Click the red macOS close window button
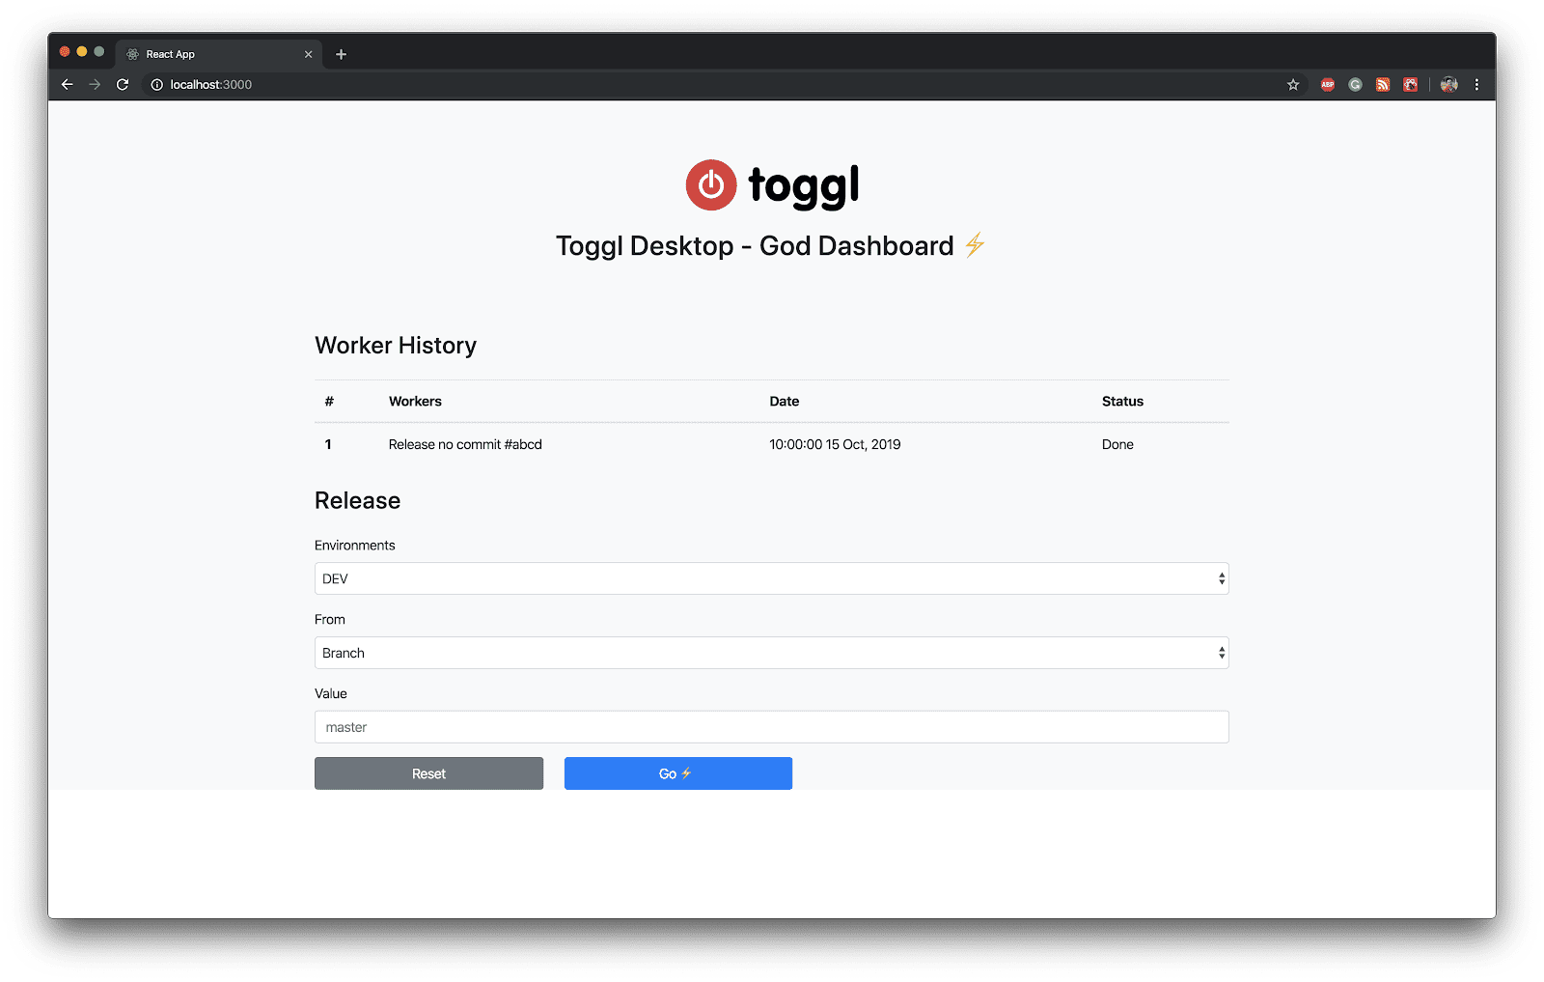Screen dimensions: 1544x982 [65, 52]
